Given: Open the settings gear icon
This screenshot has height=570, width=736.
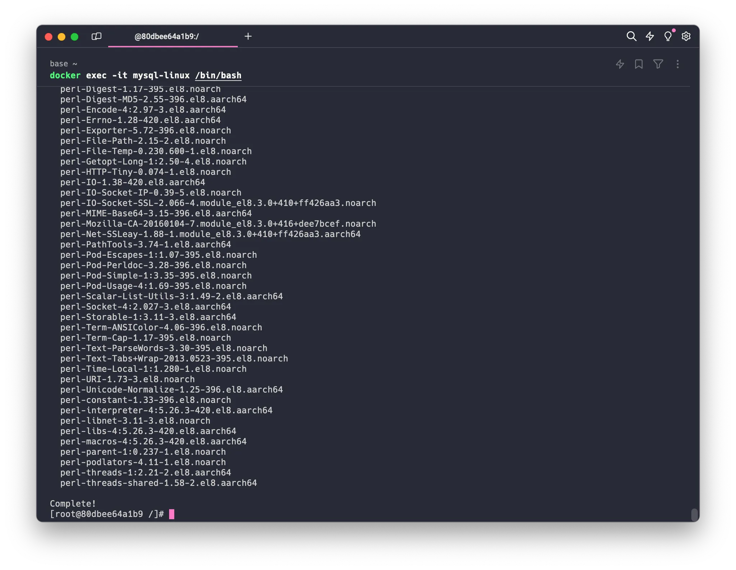Looking at the screenshot, I should (x=686, y=36).
